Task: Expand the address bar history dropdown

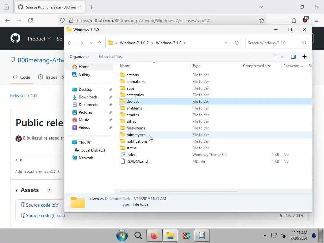Action: 226,43
